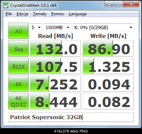Start the 4K benchmark test

[18, 84]
